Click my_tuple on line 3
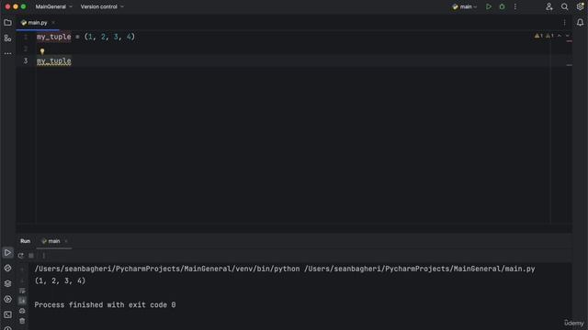 tap(53, 61)
